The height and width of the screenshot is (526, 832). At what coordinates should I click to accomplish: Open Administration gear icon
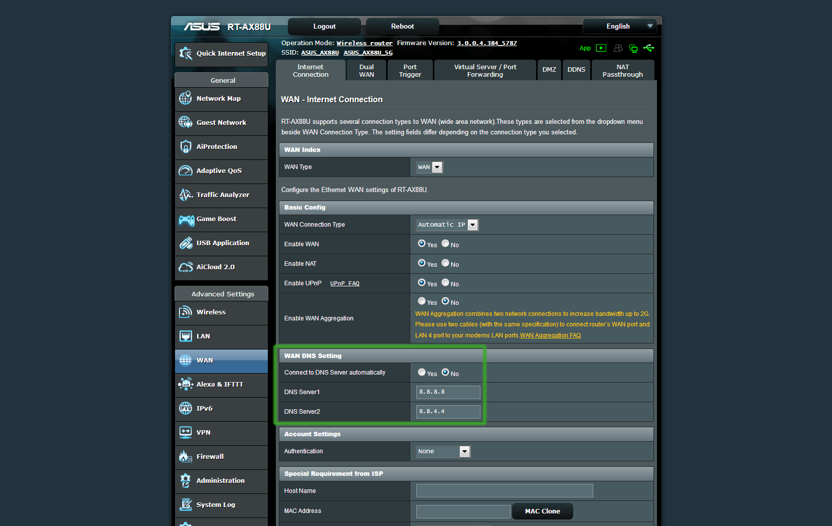tap(186, 480)
